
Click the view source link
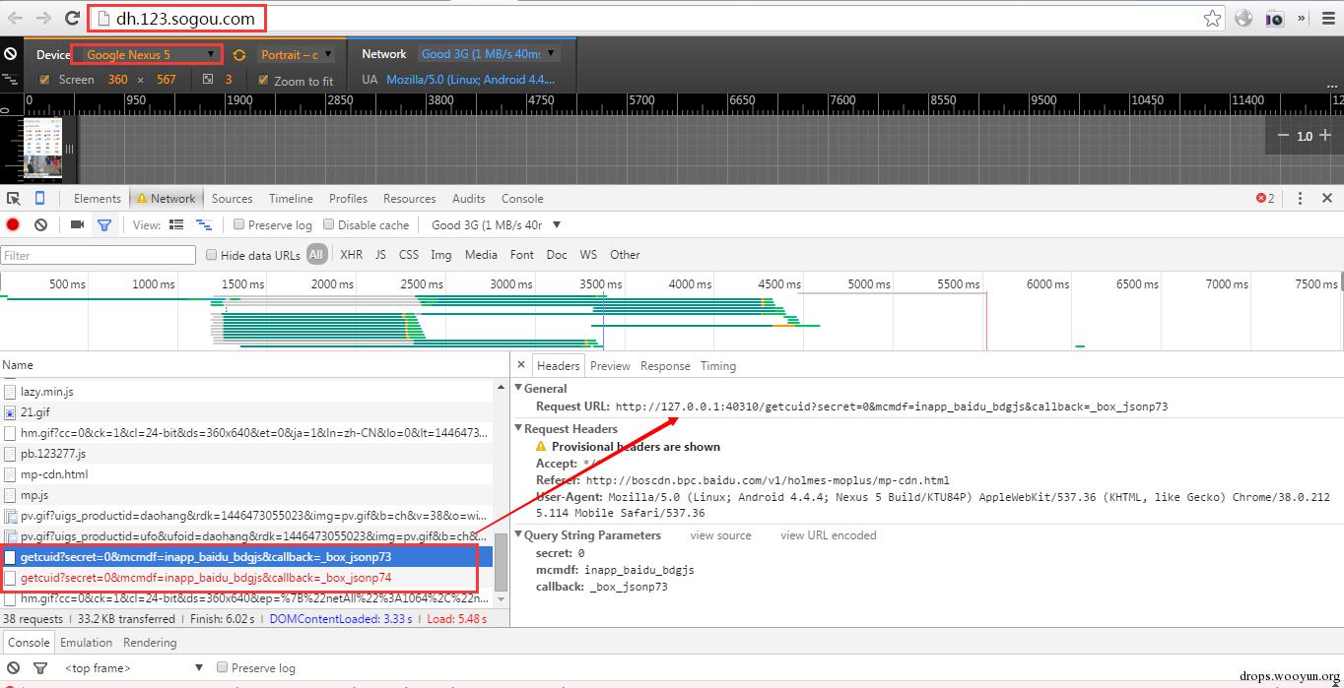720,535
